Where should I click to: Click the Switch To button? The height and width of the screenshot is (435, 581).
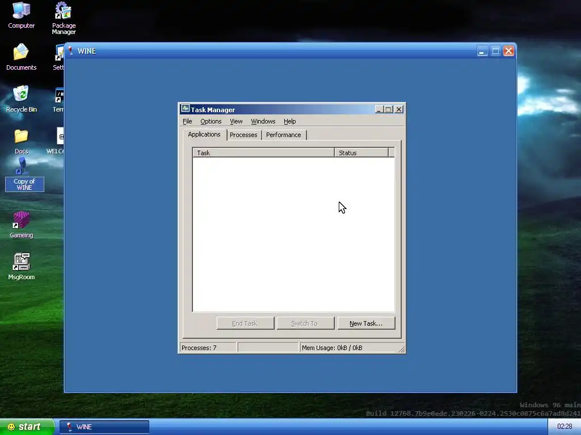305,323
